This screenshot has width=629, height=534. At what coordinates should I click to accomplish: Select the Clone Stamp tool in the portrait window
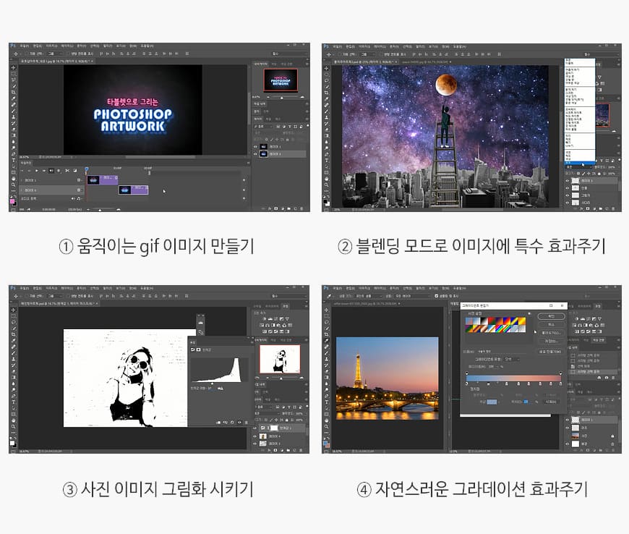(13, 359)
